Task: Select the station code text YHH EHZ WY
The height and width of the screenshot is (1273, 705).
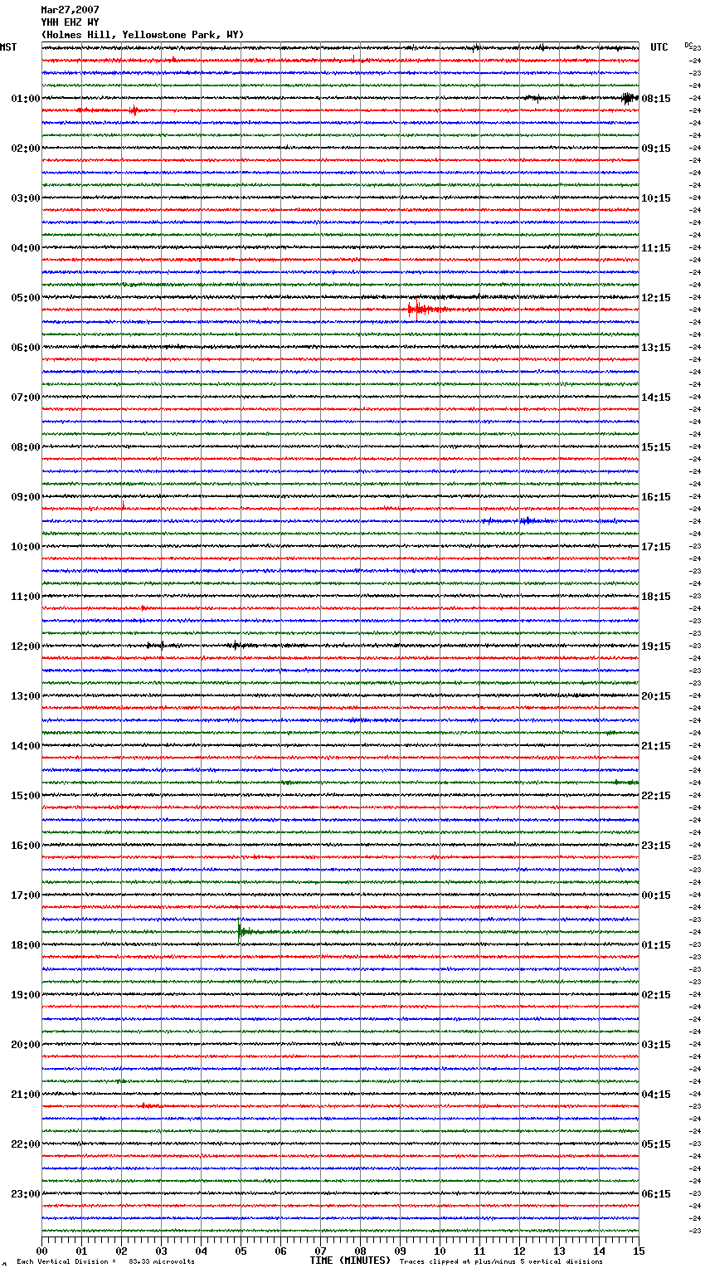Action: coord(70,22)
